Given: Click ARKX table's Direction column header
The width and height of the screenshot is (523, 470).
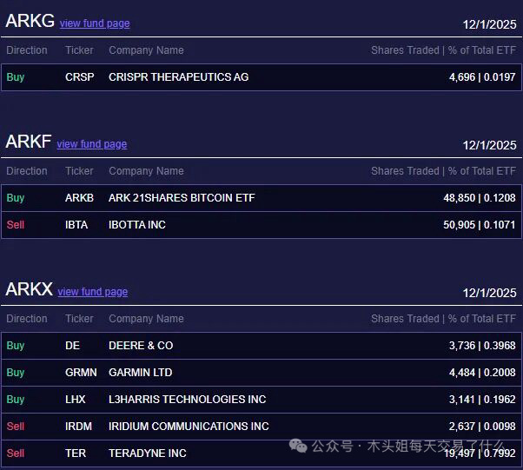Looking at the screenshot, I should coord(27,319).
